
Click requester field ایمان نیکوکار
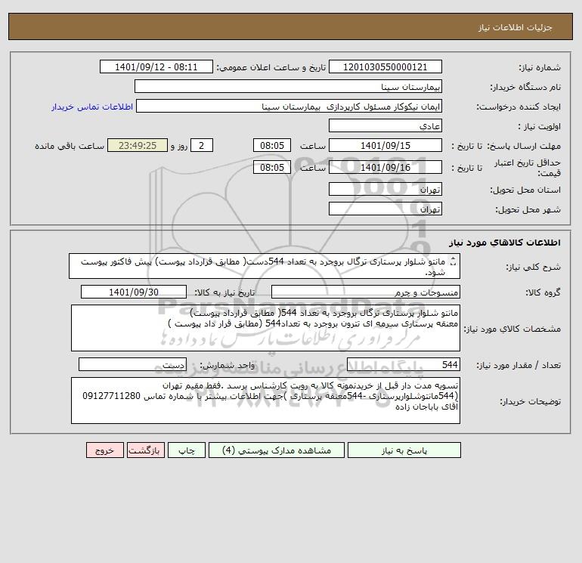(289, 106)
